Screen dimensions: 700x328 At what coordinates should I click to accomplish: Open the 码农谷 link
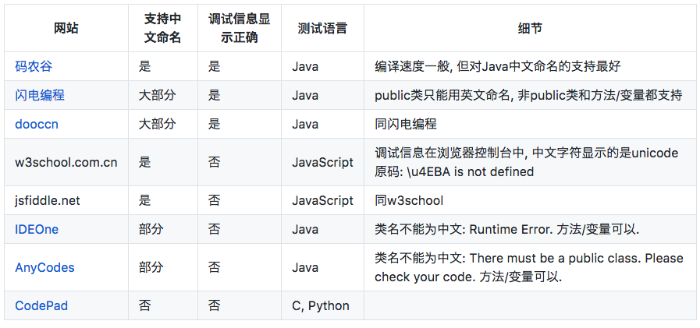point(34,67)
